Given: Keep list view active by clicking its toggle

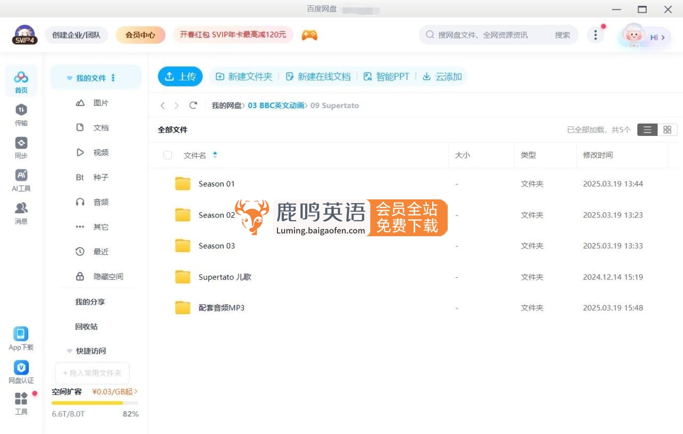Looking at the screenshot, I should click(x=647, y=130).
